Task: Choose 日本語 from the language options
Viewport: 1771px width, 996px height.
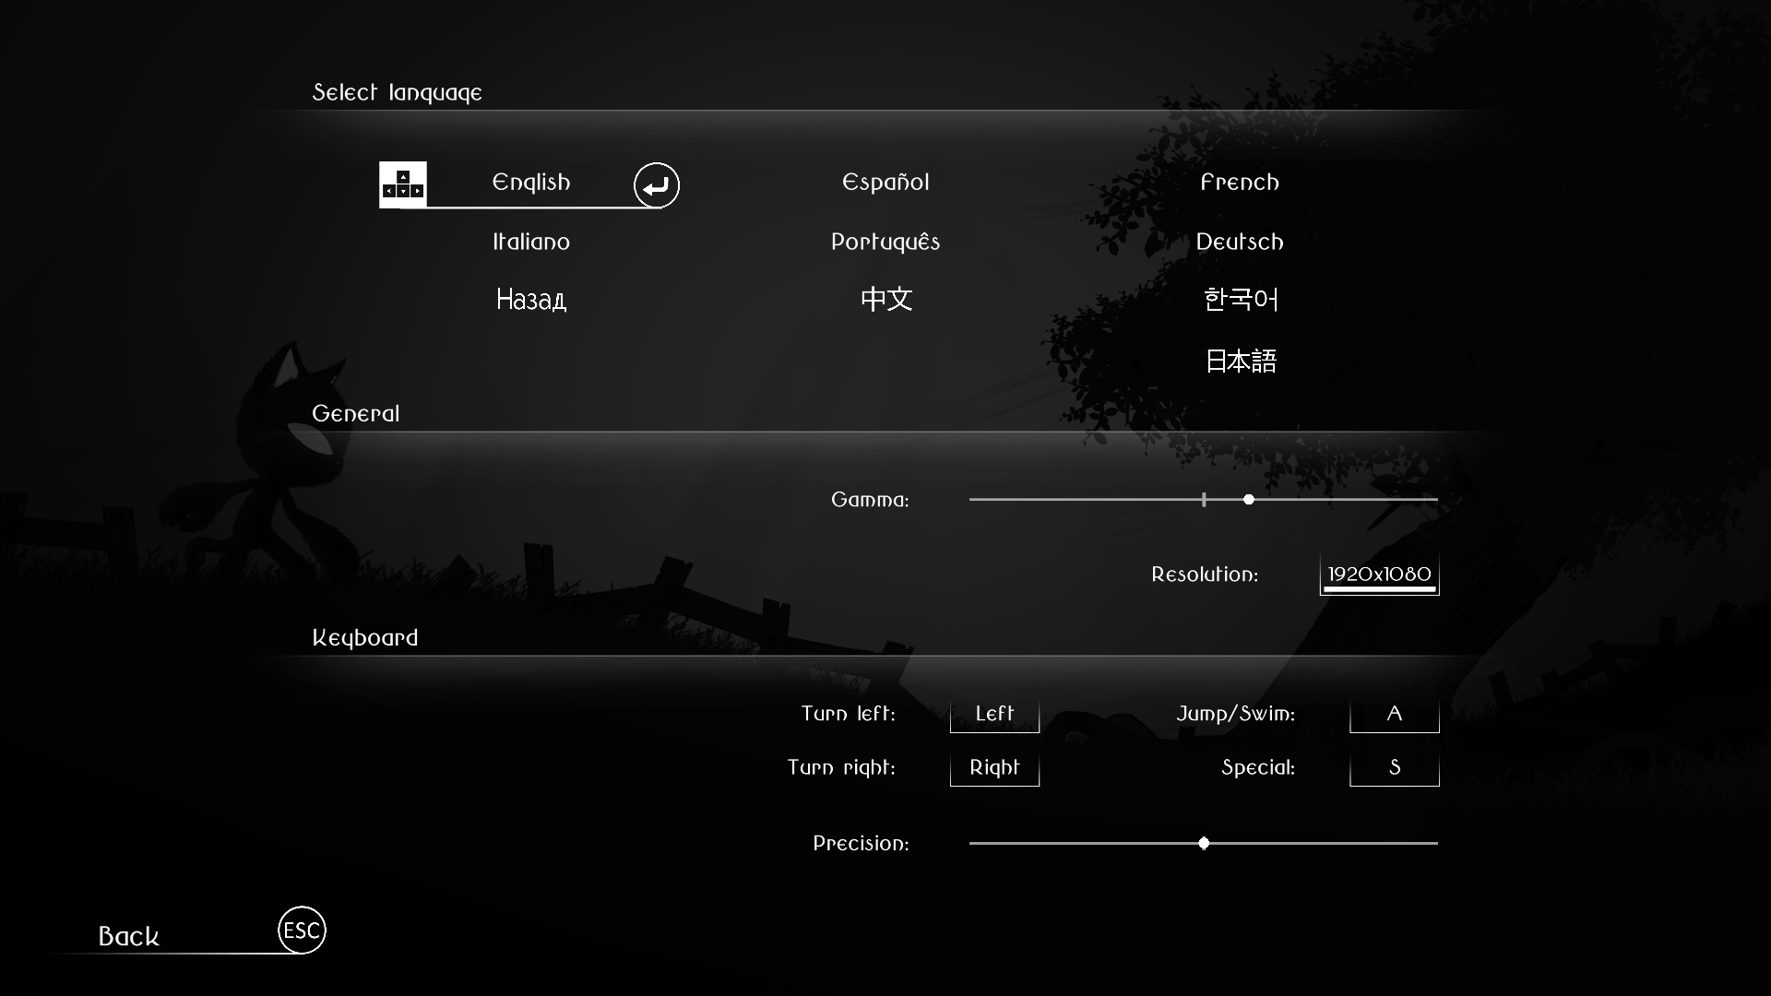Action: coord(1240,361)
